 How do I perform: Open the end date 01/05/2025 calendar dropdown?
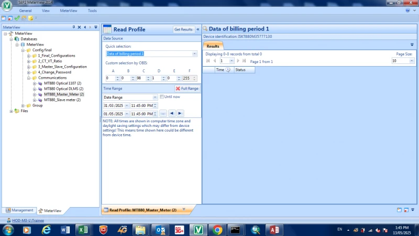click(x=127, y=114)
